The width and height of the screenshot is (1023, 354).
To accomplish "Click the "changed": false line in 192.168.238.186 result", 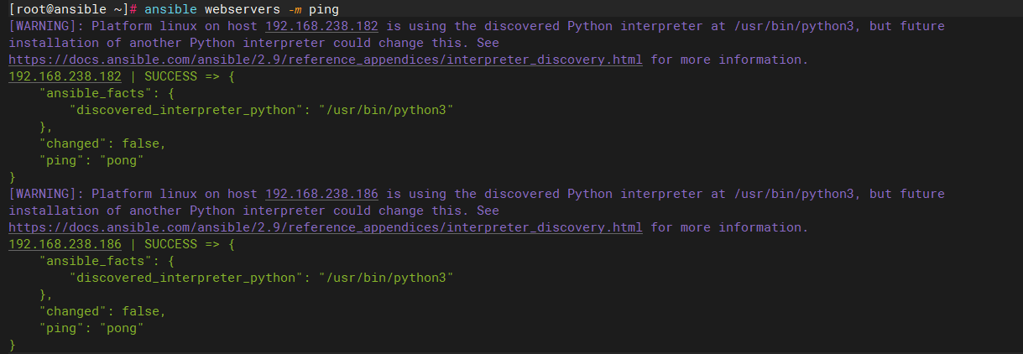I will 102,311.
